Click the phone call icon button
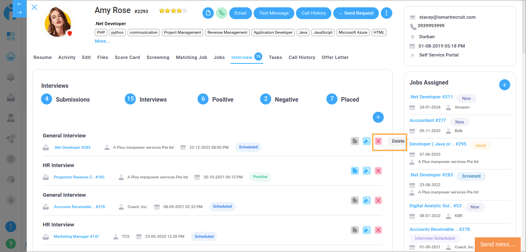526x252 pixels. [x=222, y=13]
